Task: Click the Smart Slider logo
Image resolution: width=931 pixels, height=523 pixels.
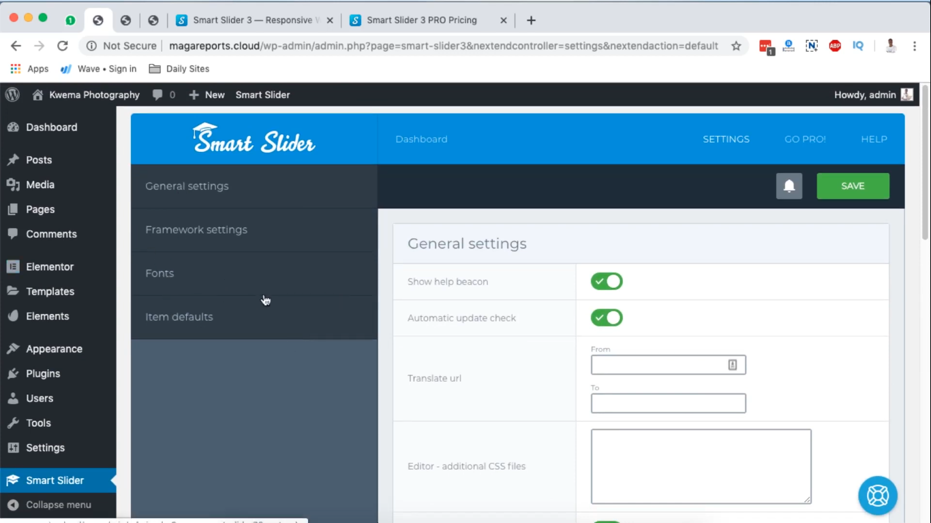Action: [x=254, y=138]
